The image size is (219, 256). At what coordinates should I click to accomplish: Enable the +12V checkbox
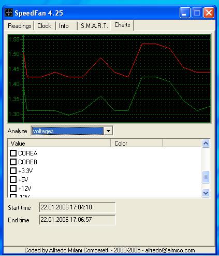click(13, 188)
